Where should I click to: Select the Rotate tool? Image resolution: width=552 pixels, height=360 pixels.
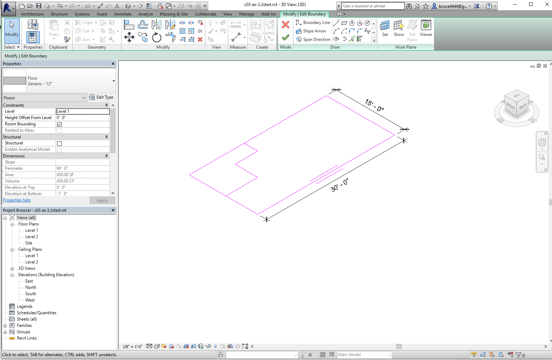156,37
